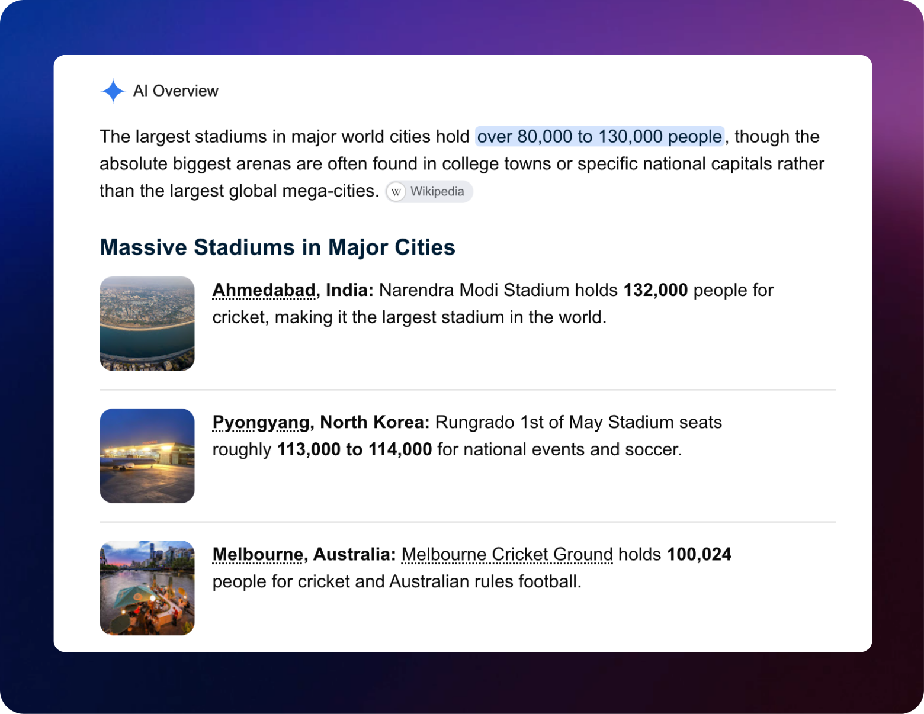
Task: Click the bold 132,000 capacity figure
Action: tap(656, 290)
